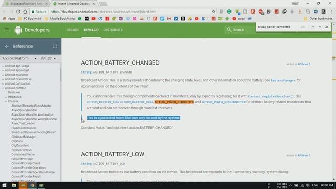Screen dimensions: 336x189
Task: Open DESIGN section
Action: pyautogui.click(x=72, y=30)
